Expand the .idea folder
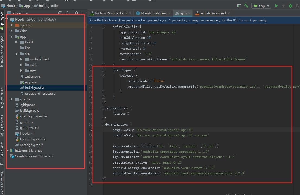 click(x=12, y=31)
